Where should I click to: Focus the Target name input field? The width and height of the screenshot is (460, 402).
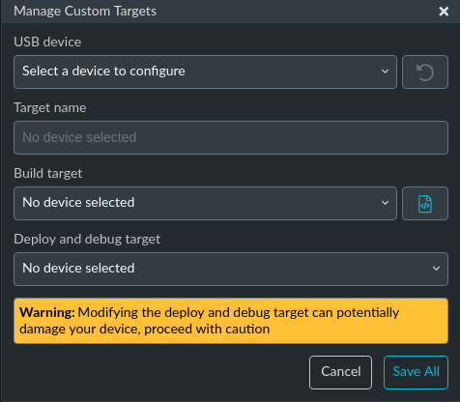[x=231, y=137]
